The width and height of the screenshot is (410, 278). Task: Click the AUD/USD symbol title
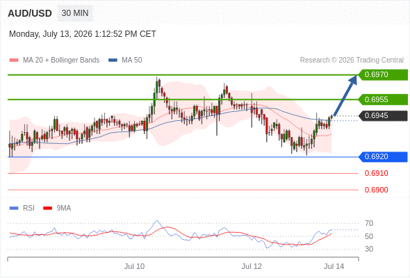tap(30, 13)
